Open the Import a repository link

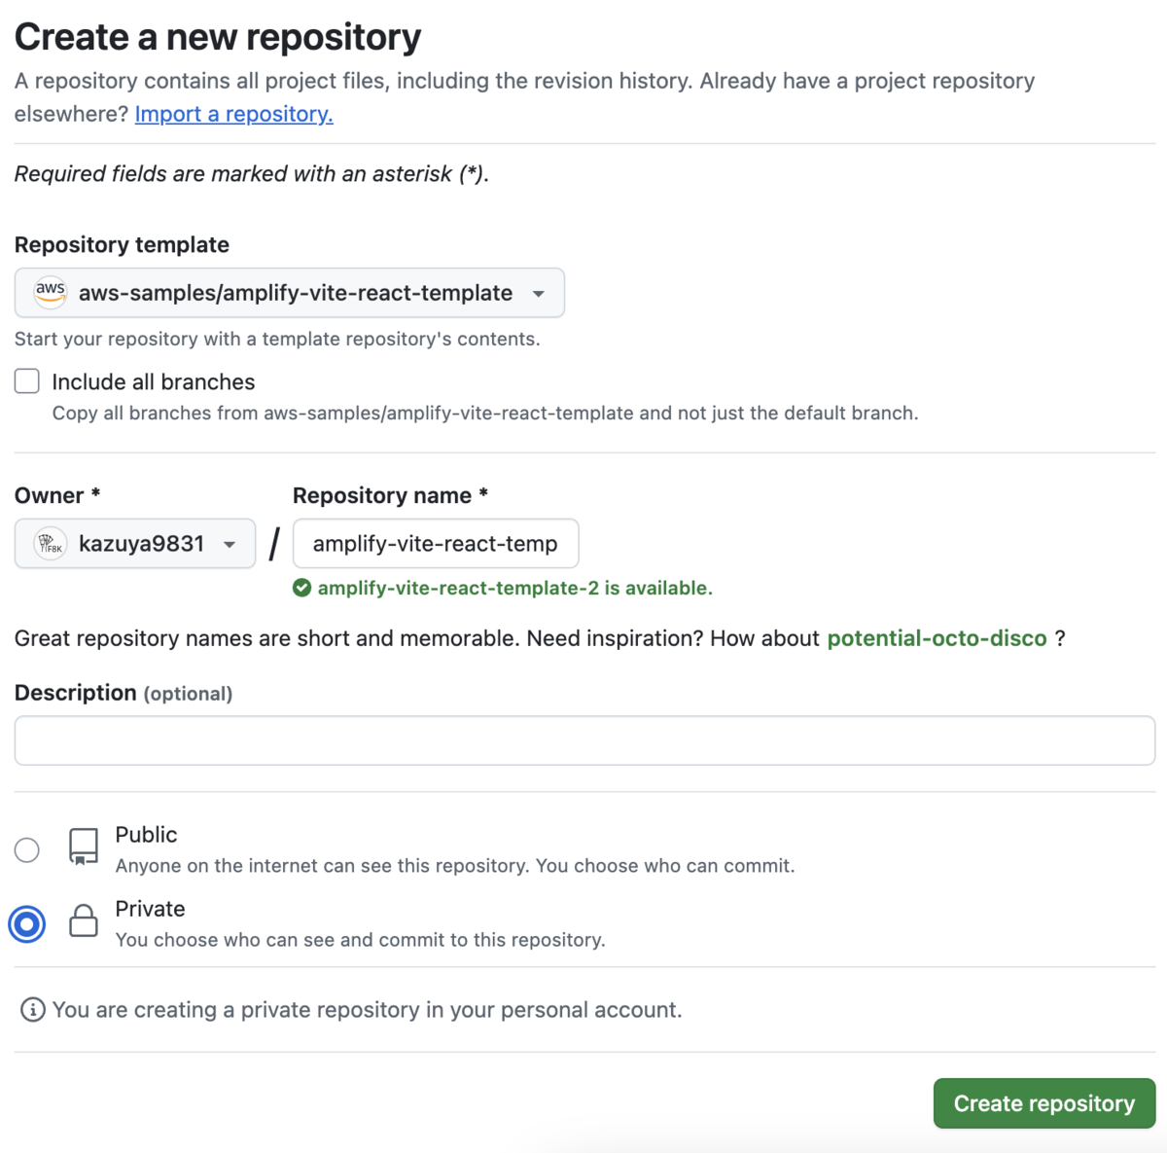[233, 114]
